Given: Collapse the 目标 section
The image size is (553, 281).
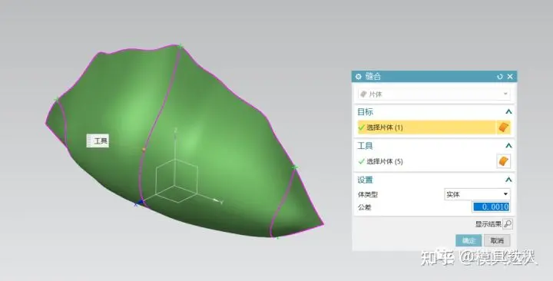Looking at the screenshot, I should point(508,112).
